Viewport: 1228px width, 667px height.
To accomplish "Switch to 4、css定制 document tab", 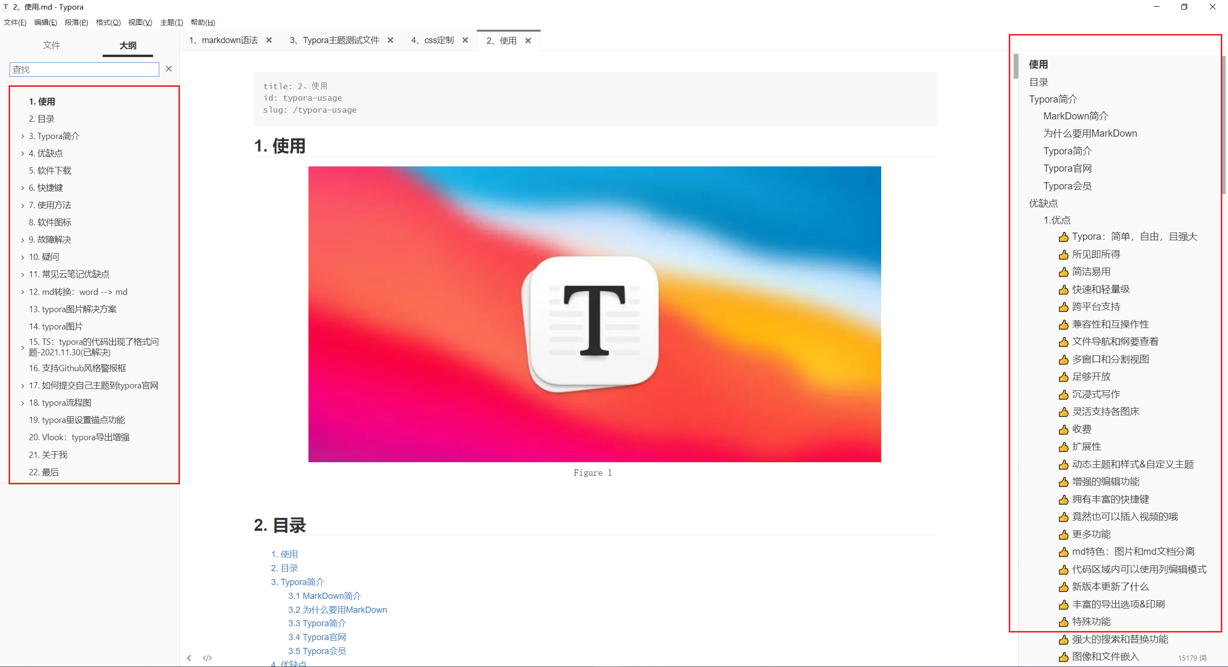I will point(432,40).
